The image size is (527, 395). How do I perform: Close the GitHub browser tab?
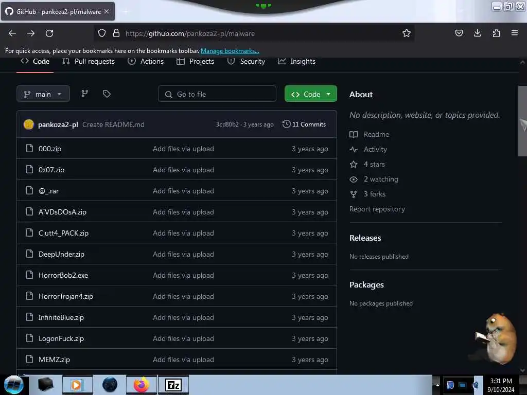[x=107, y=11]
